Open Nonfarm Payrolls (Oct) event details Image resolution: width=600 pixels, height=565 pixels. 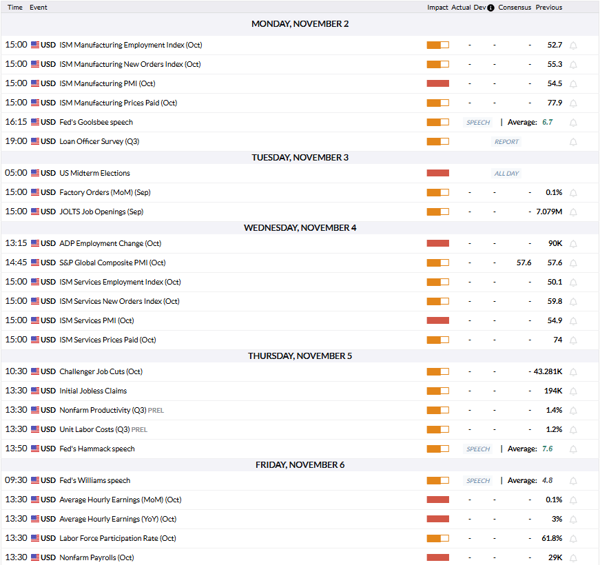pyautogui.click(x=97, y=557)
